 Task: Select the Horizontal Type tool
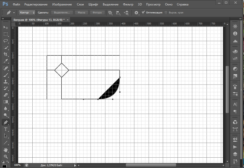coord(5,129)
